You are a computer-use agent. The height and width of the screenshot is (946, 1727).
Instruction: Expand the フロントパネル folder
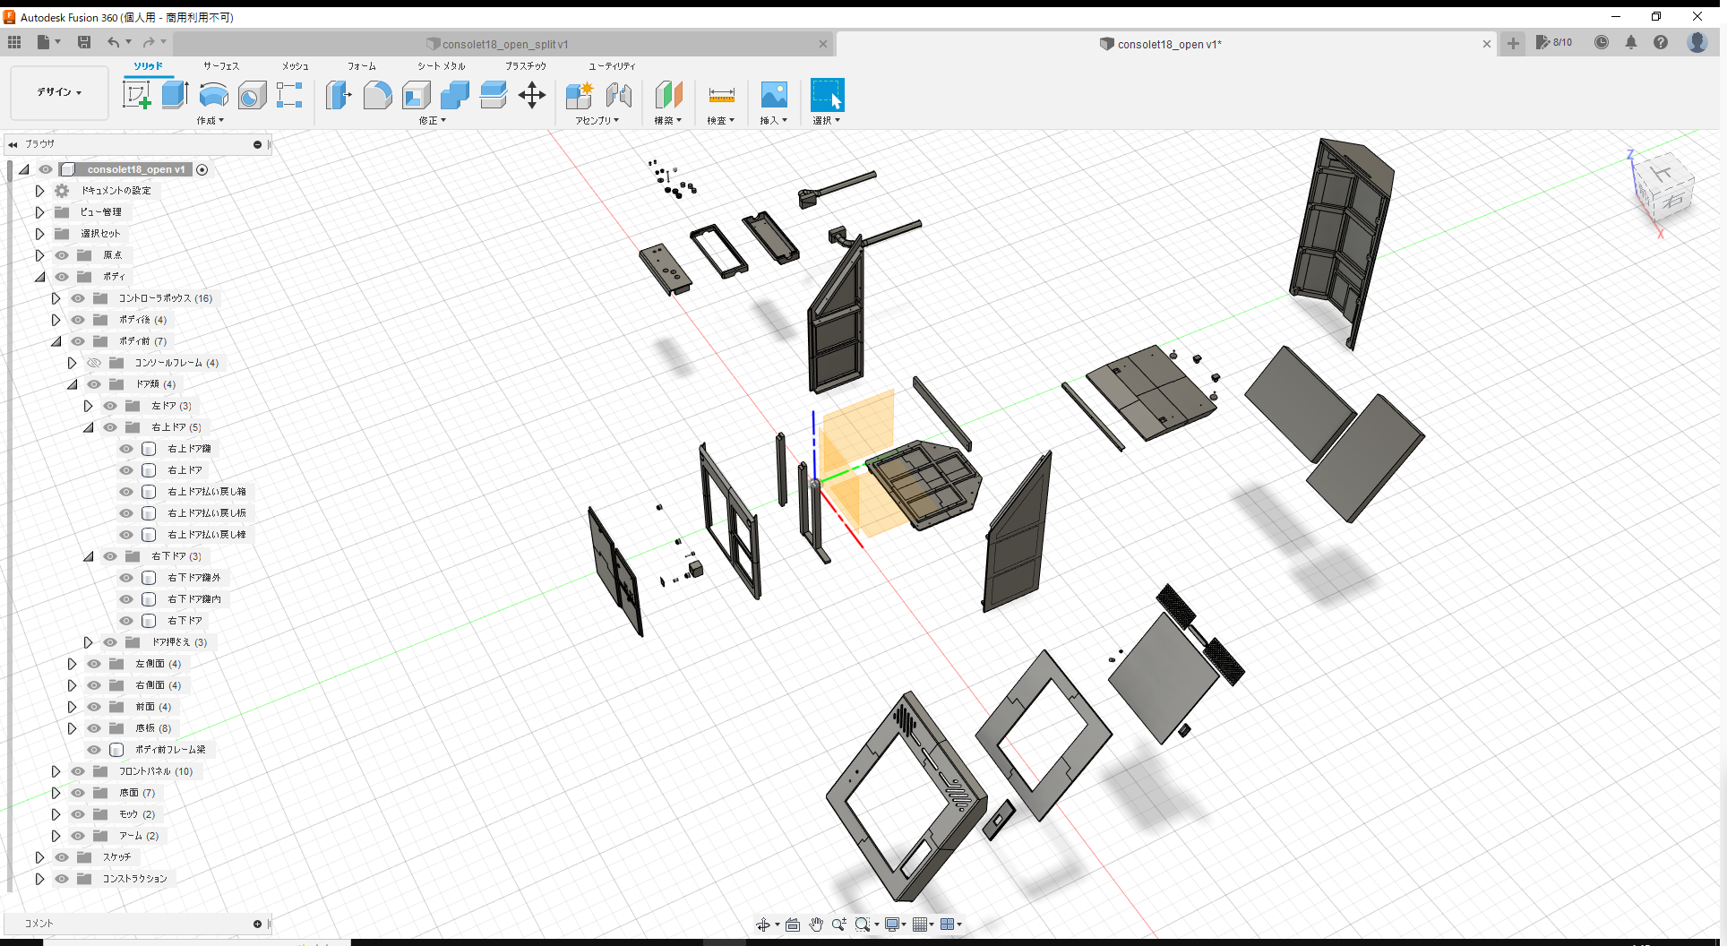coord(56,771)
